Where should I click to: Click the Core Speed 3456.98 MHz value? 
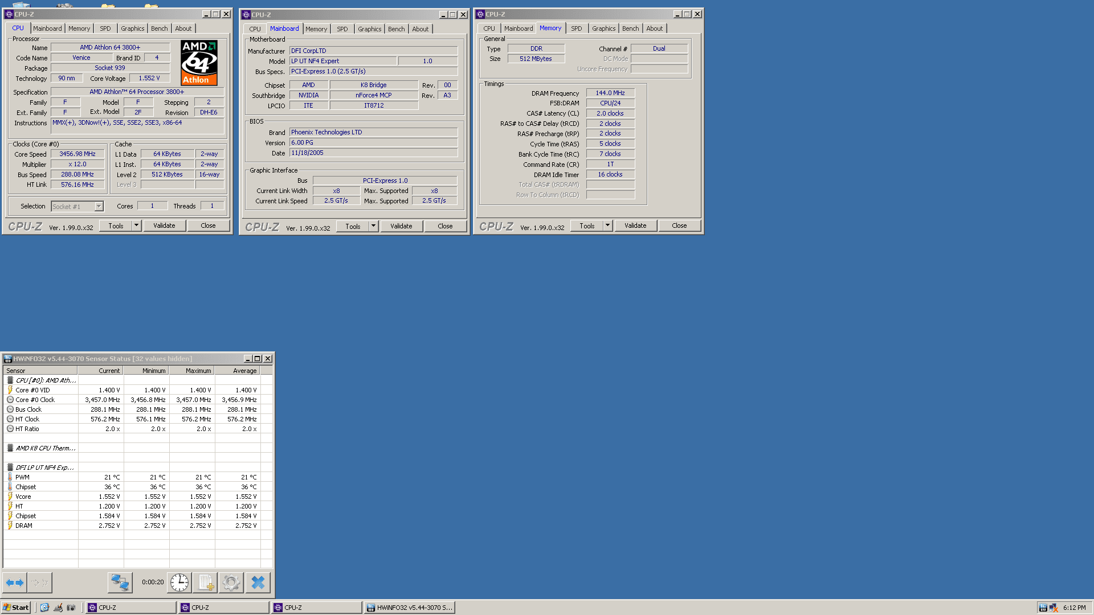click(x=77, y=154)
